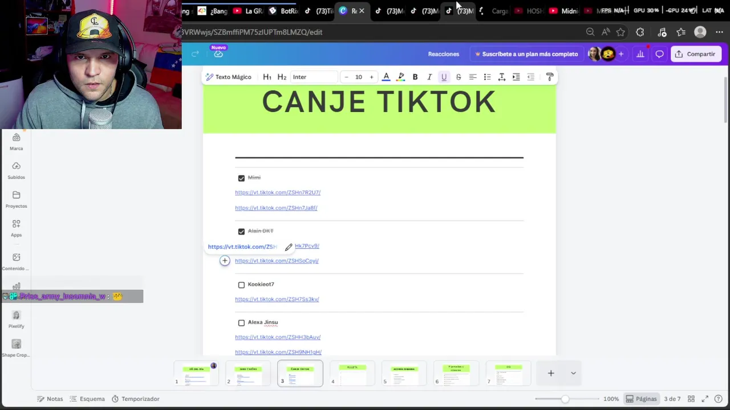Increase paragraph indent
The image size is (730, 410).
(516, 77)
